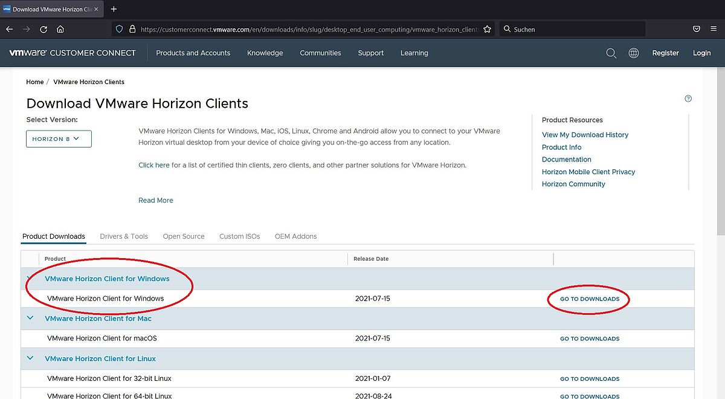Open the Learning menu
The height and width of the screenshot is (399, 725).
[414, 53]
